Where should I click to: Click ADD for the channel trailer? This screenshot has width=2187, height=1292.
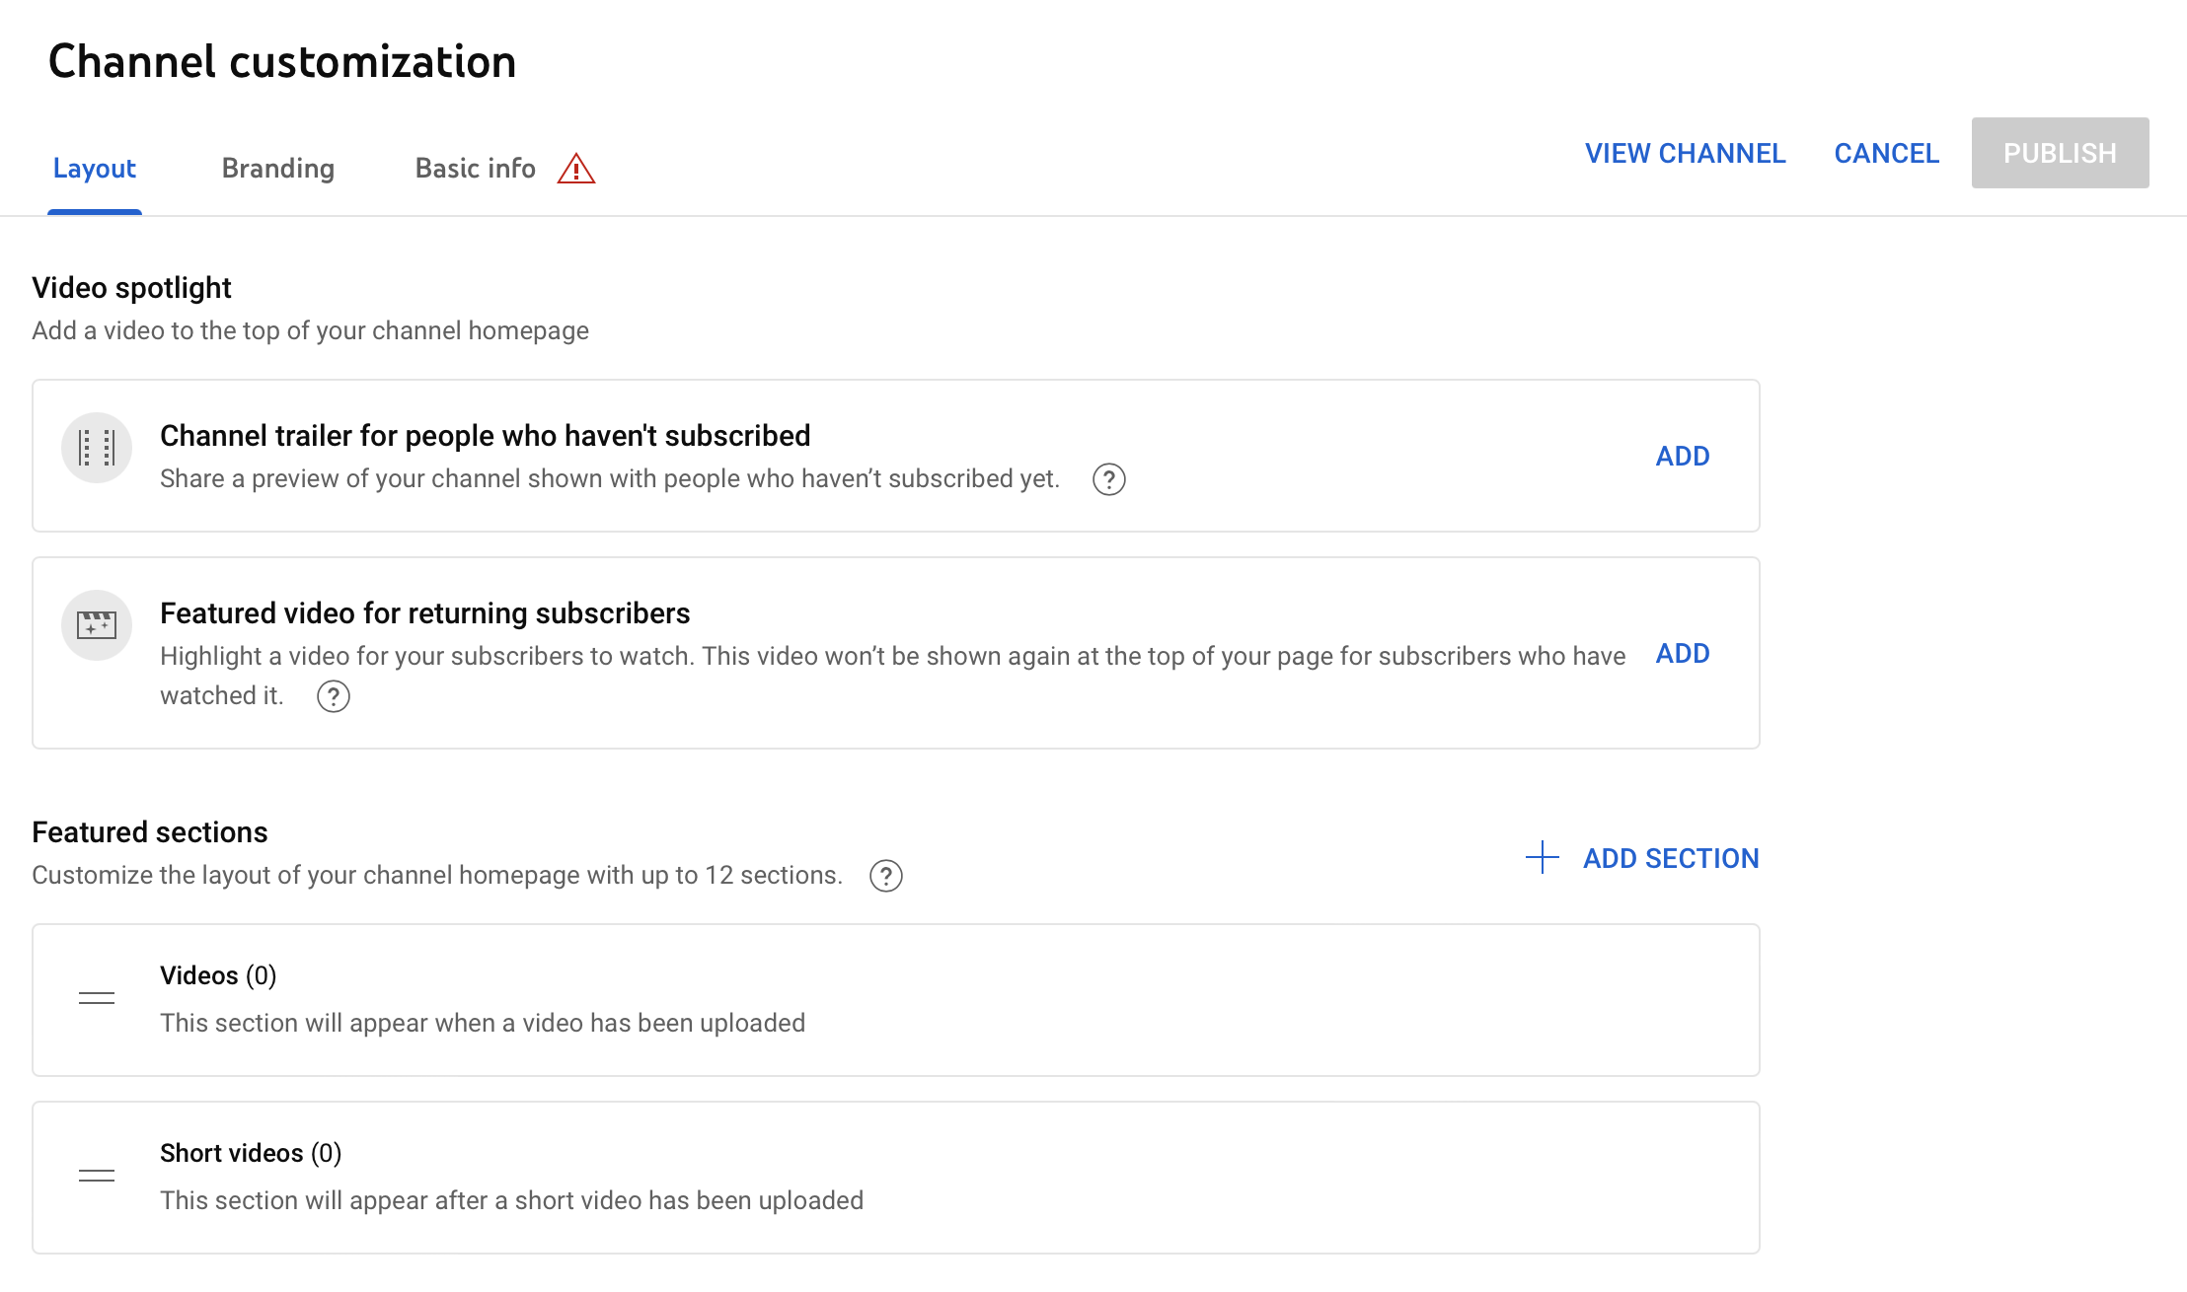point(1683,456)
